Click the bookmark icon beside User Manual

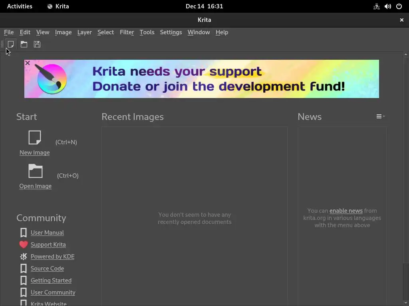(x=24, y=233)
